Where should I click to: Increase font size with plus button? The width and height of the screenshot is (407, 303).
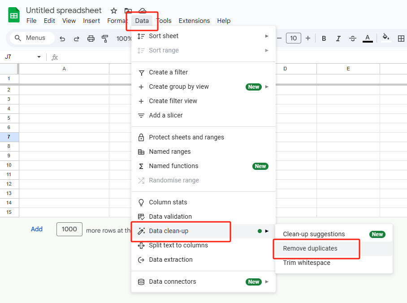(308, 39)
